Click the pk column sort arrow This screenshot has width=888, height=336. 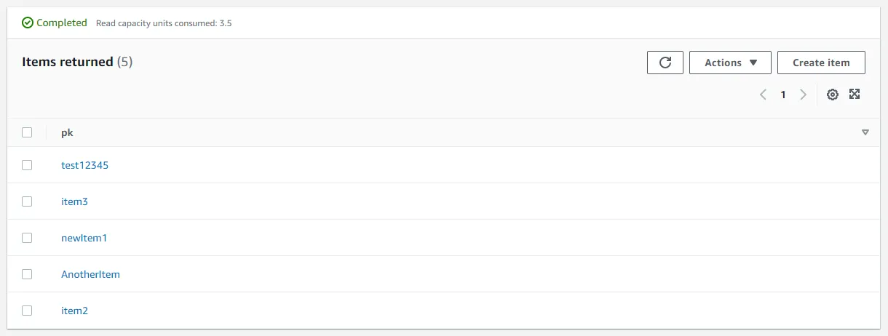tap(865, 132)
